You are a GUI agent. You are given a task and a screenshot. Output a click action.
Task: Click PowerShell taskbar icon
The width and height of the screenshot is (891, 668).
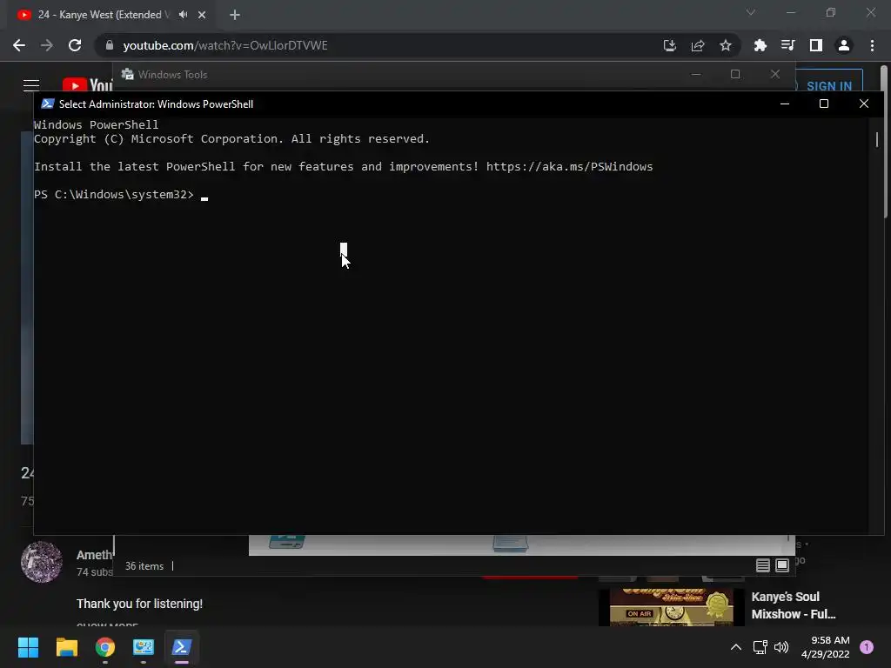182,647
